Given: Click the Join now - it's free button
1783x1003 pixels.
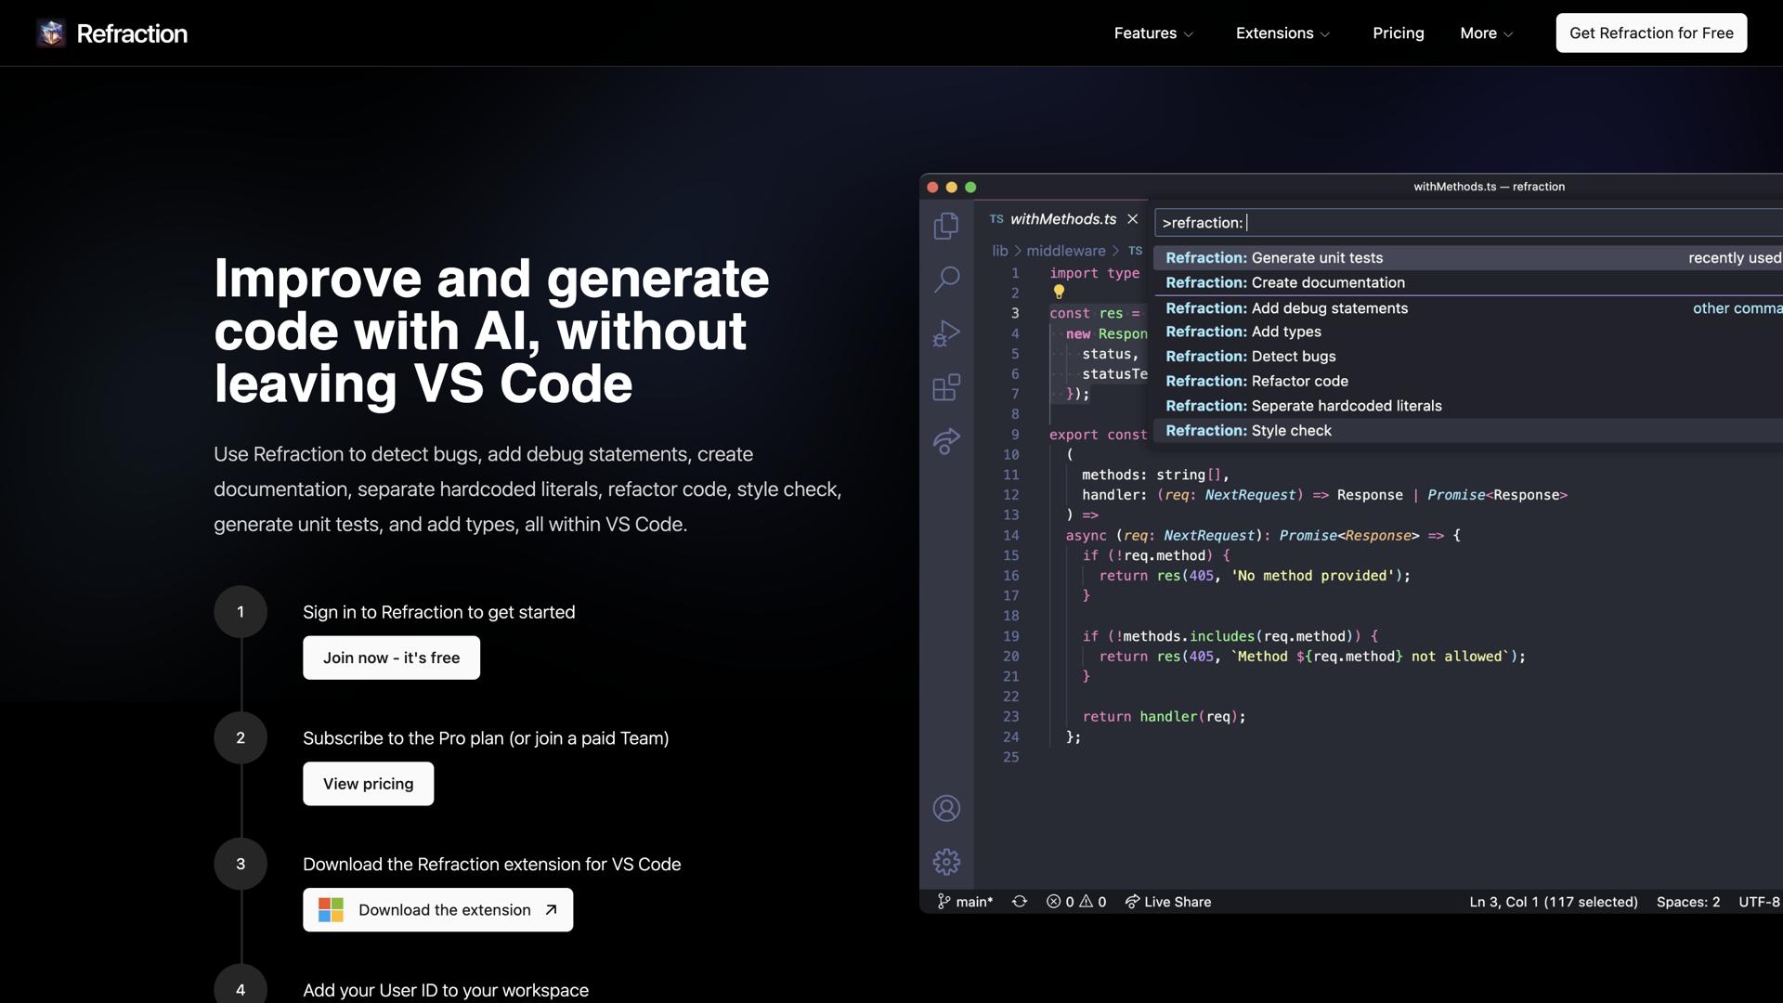Looking at the screenshot, I should point(390,658).
